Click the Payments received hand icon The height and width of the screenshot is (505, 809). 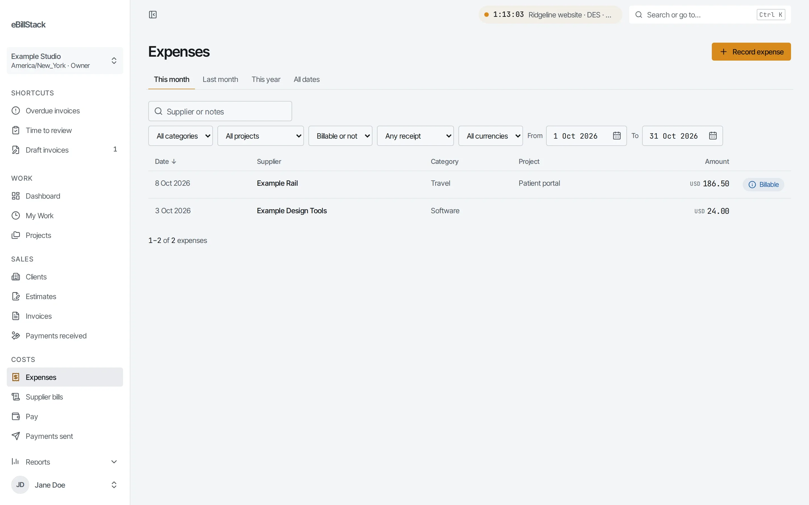(16, 336)
